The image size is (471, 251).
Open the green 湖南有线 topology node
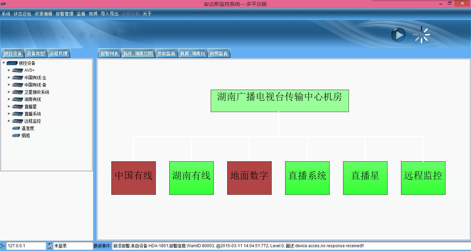coord(191,178)
